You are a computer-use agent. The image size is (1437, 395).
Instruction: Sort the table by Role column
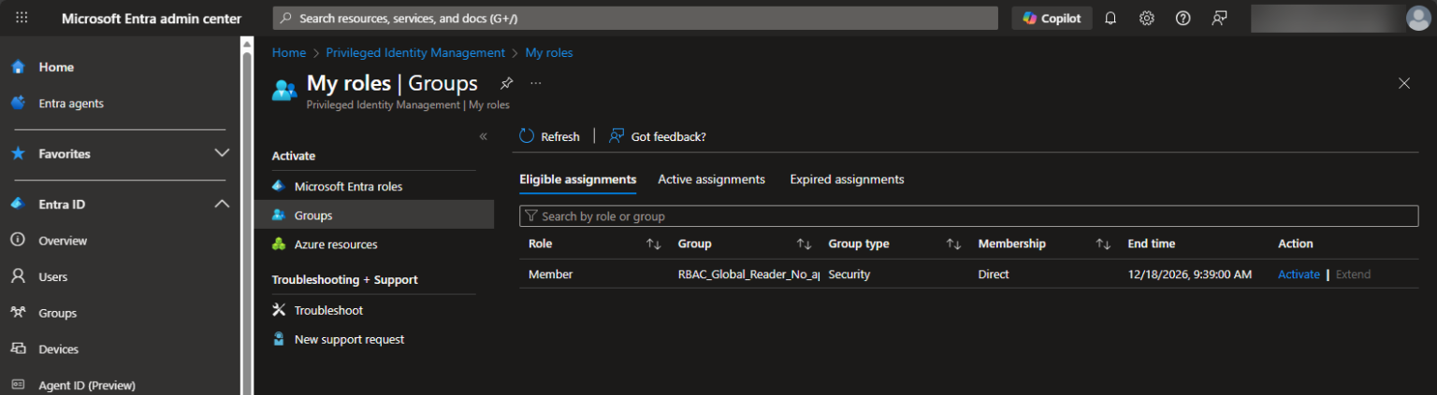coord(653,244)
